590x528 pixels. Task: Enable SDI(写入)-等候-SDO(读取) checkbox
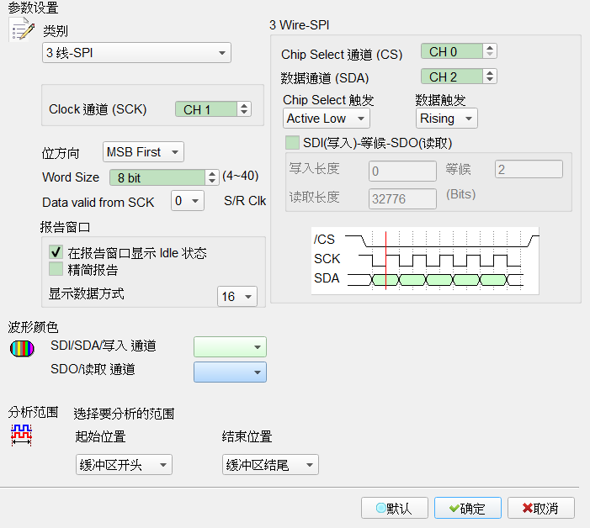tap(292, 143)
